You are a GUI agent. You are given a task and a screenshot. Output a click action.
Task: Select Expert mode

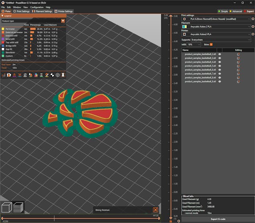point(248,11)
